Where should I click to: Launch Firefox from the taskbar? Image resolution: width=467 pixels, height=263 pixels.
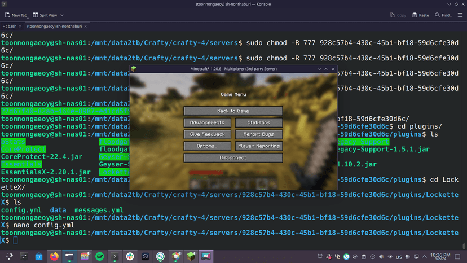pyautogui.click(x=54, y=256)
